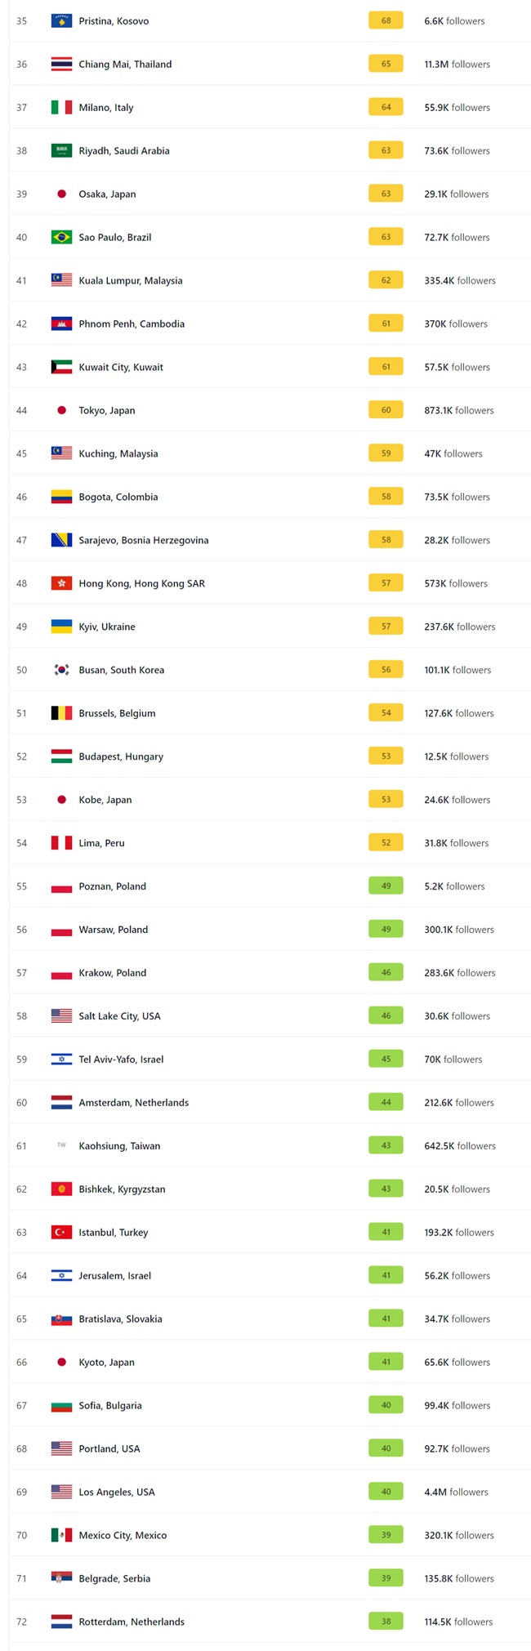Click the Brazil flag next to Sao Paulo
This screenshot has height=1651, width=531.
click(x=61, y=237)
